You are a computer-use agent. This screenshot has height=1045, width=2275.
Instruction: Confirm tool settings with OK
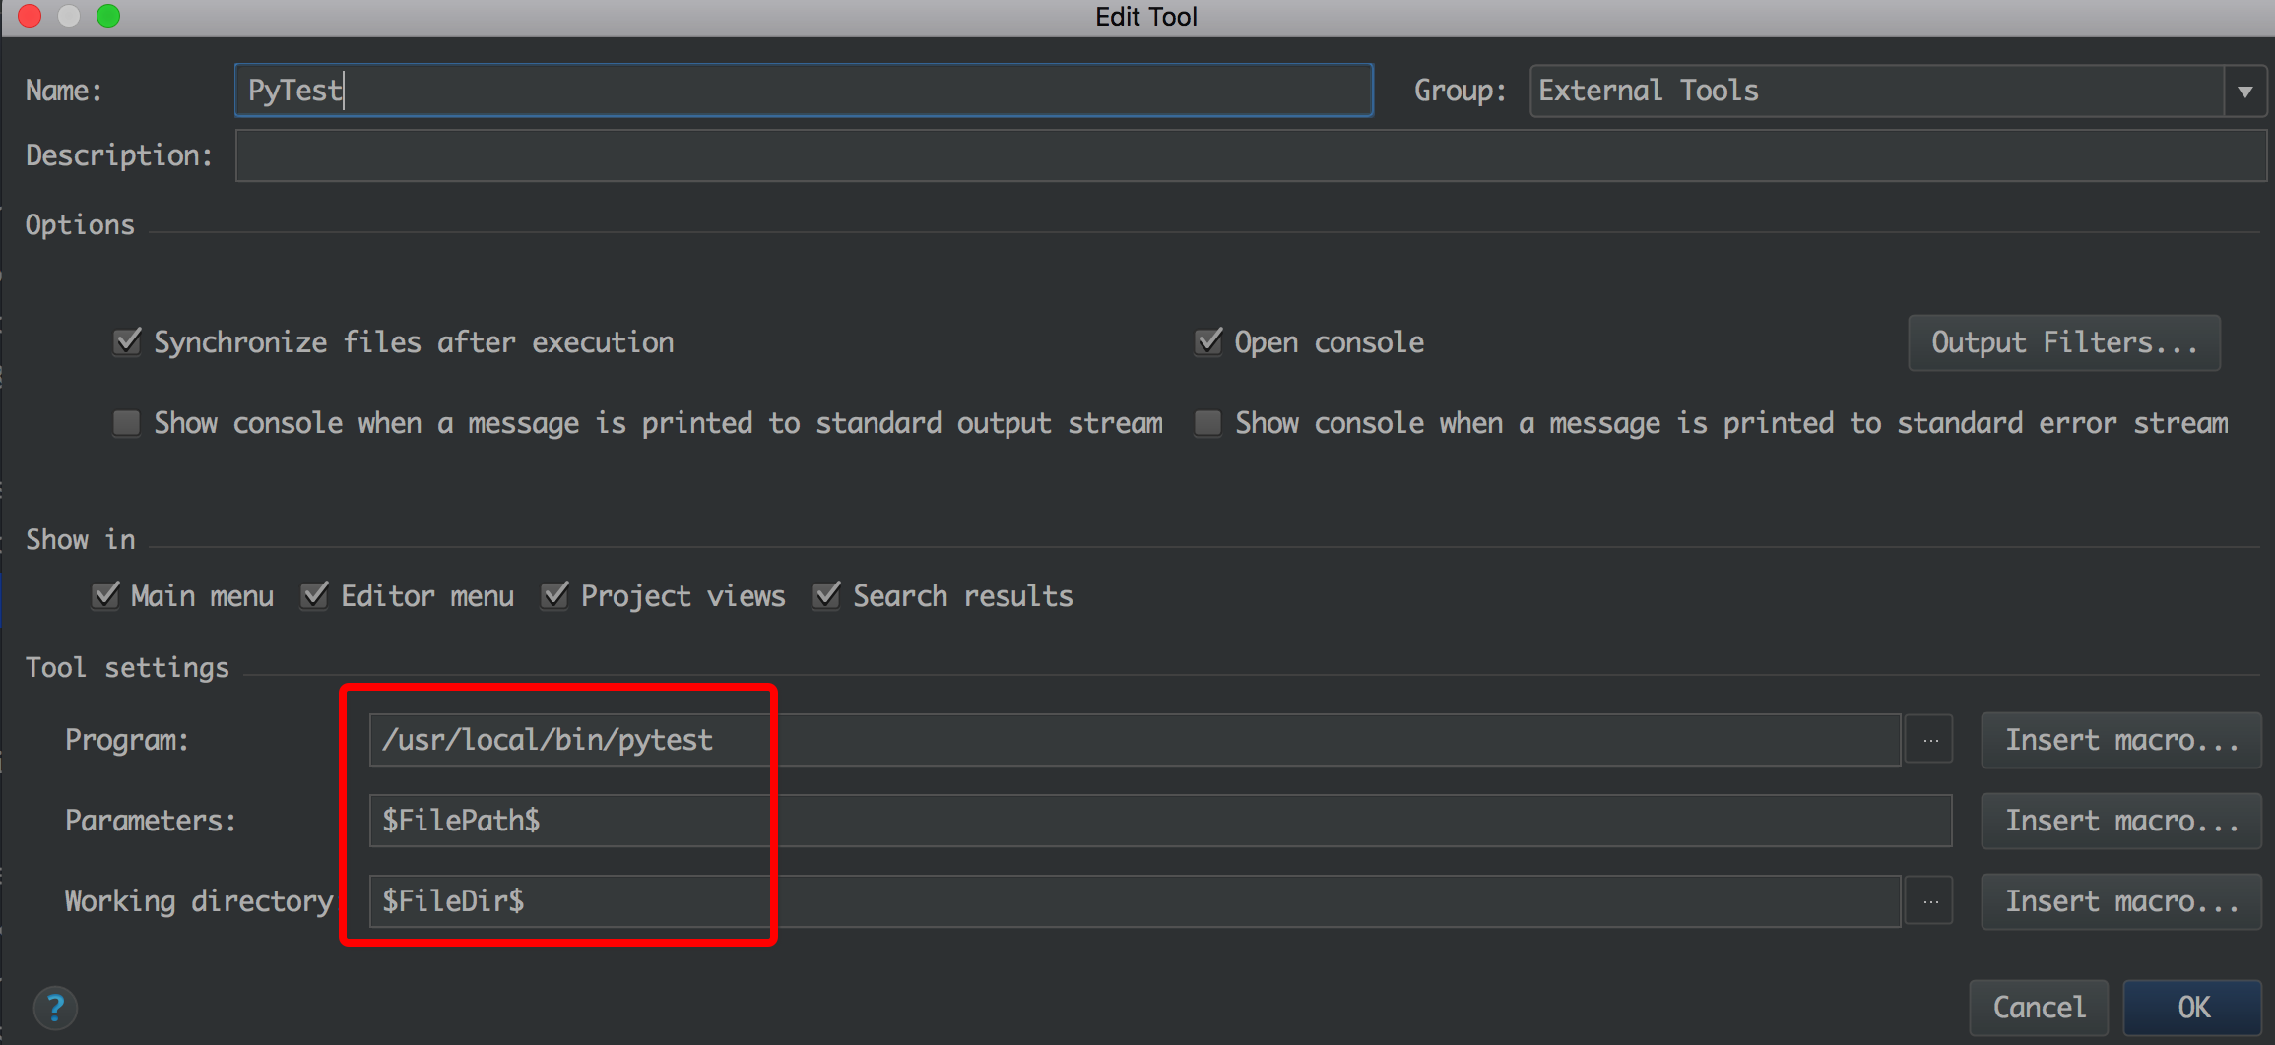[2192, 1007]
